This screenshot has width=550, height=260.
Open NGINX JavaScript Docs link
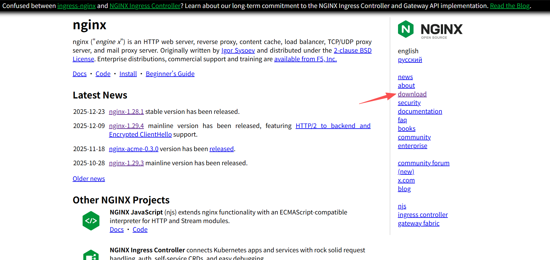pyautogui.click(x=117, y=230)
